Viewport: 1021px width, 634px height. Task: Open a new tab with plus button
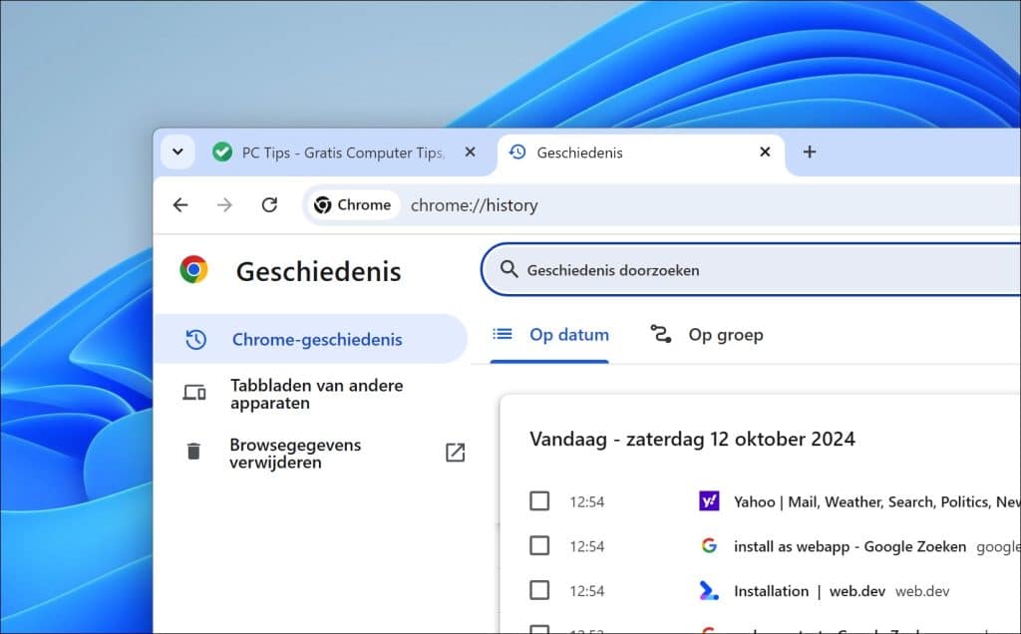pos(810,152)
